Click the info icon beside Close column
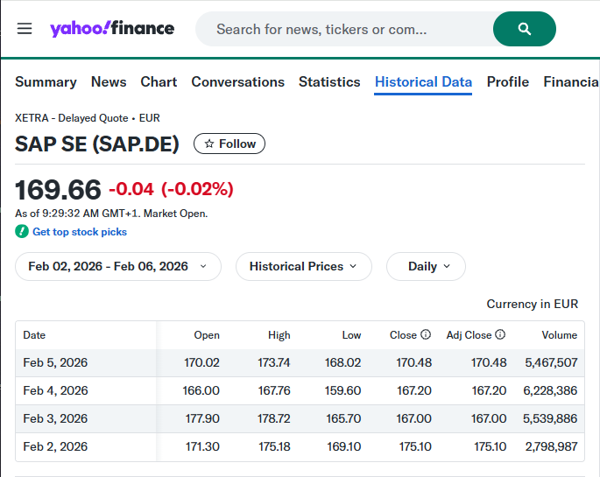Image resolution: width=600 pixels, height=477 pixels. pyautogui.click(x=426, y=334)
